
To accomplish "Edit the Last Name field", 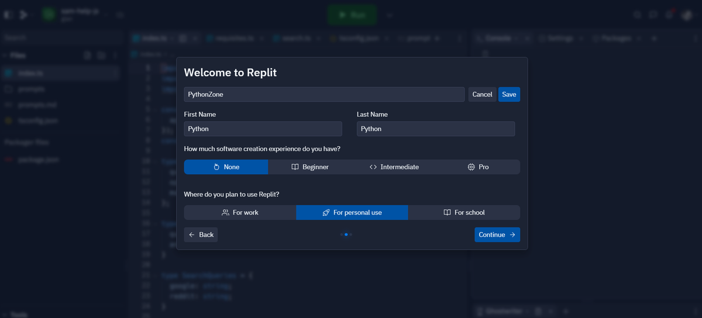I will (x=436, y=129).
